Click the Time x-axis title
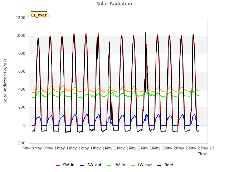This screenshot has width=229, height=172. (203, 154)
